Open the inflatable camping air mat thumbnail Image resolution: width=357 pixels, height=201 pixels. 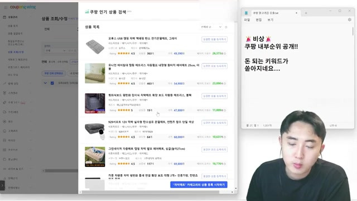95,157
